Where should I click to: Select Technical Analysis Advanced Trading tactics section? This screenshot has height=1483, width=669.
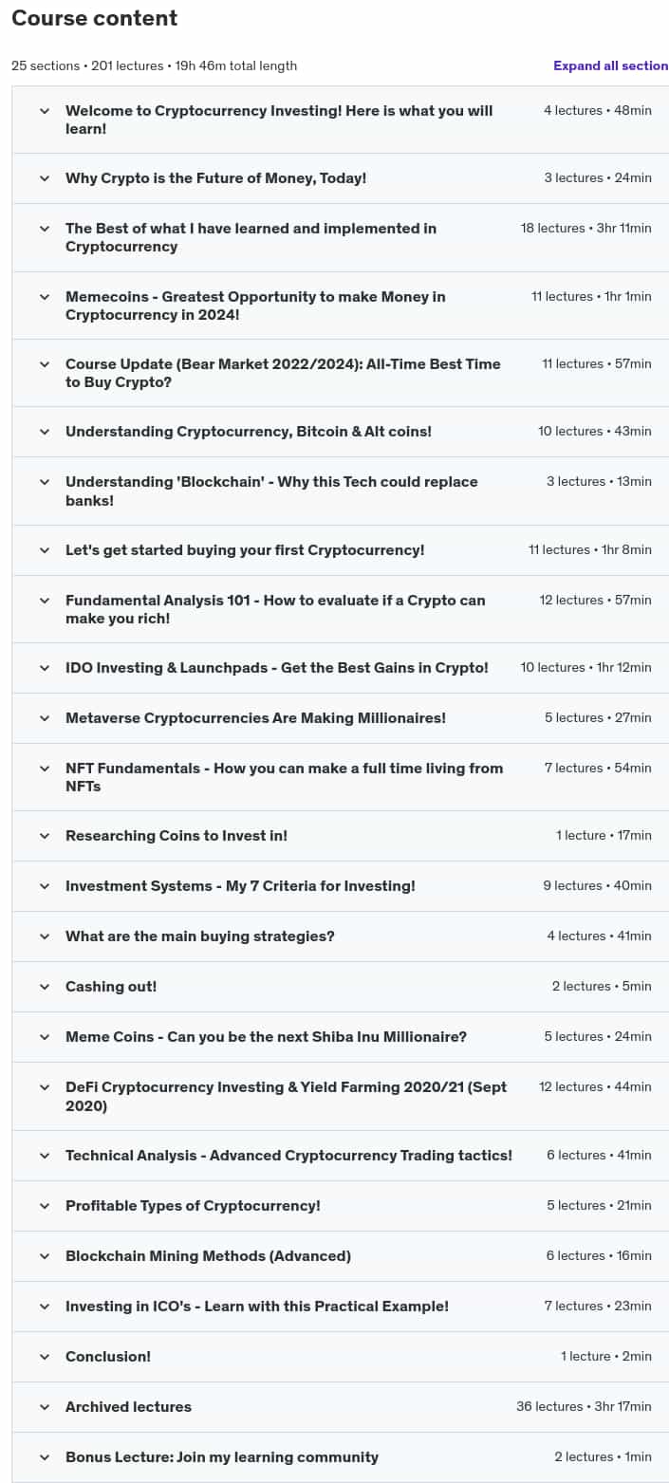(288, 1156)
